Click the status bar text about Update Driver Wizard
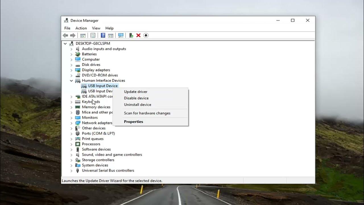This screenshot has height=205, width=364. click(112, 181)
